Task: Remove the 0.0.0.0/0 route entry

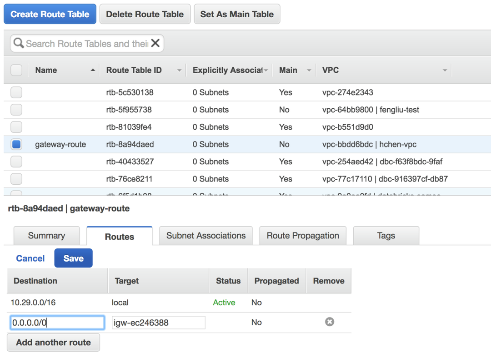Action: coord(330,322)
